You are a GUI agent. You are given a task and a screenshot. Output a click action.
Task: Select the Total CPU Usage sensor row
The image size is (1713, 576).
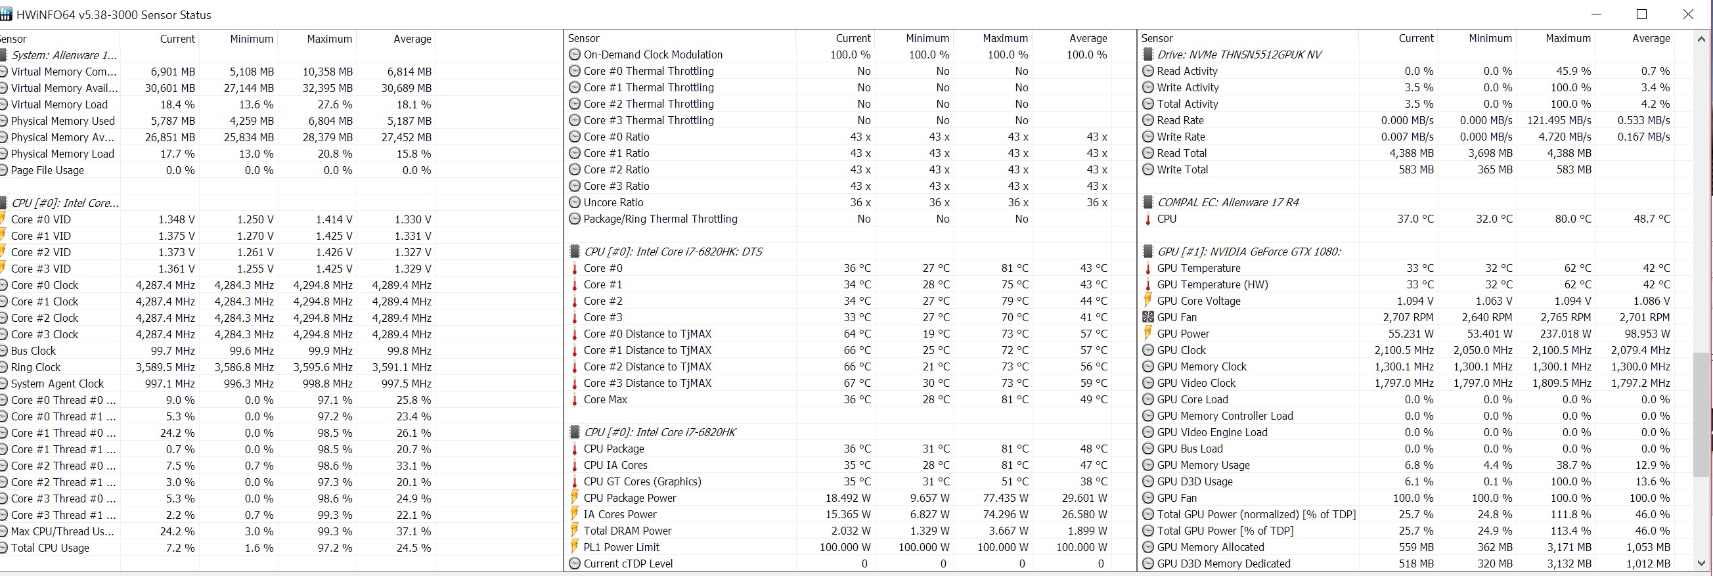pyautogui.click(x=50, y=548)
